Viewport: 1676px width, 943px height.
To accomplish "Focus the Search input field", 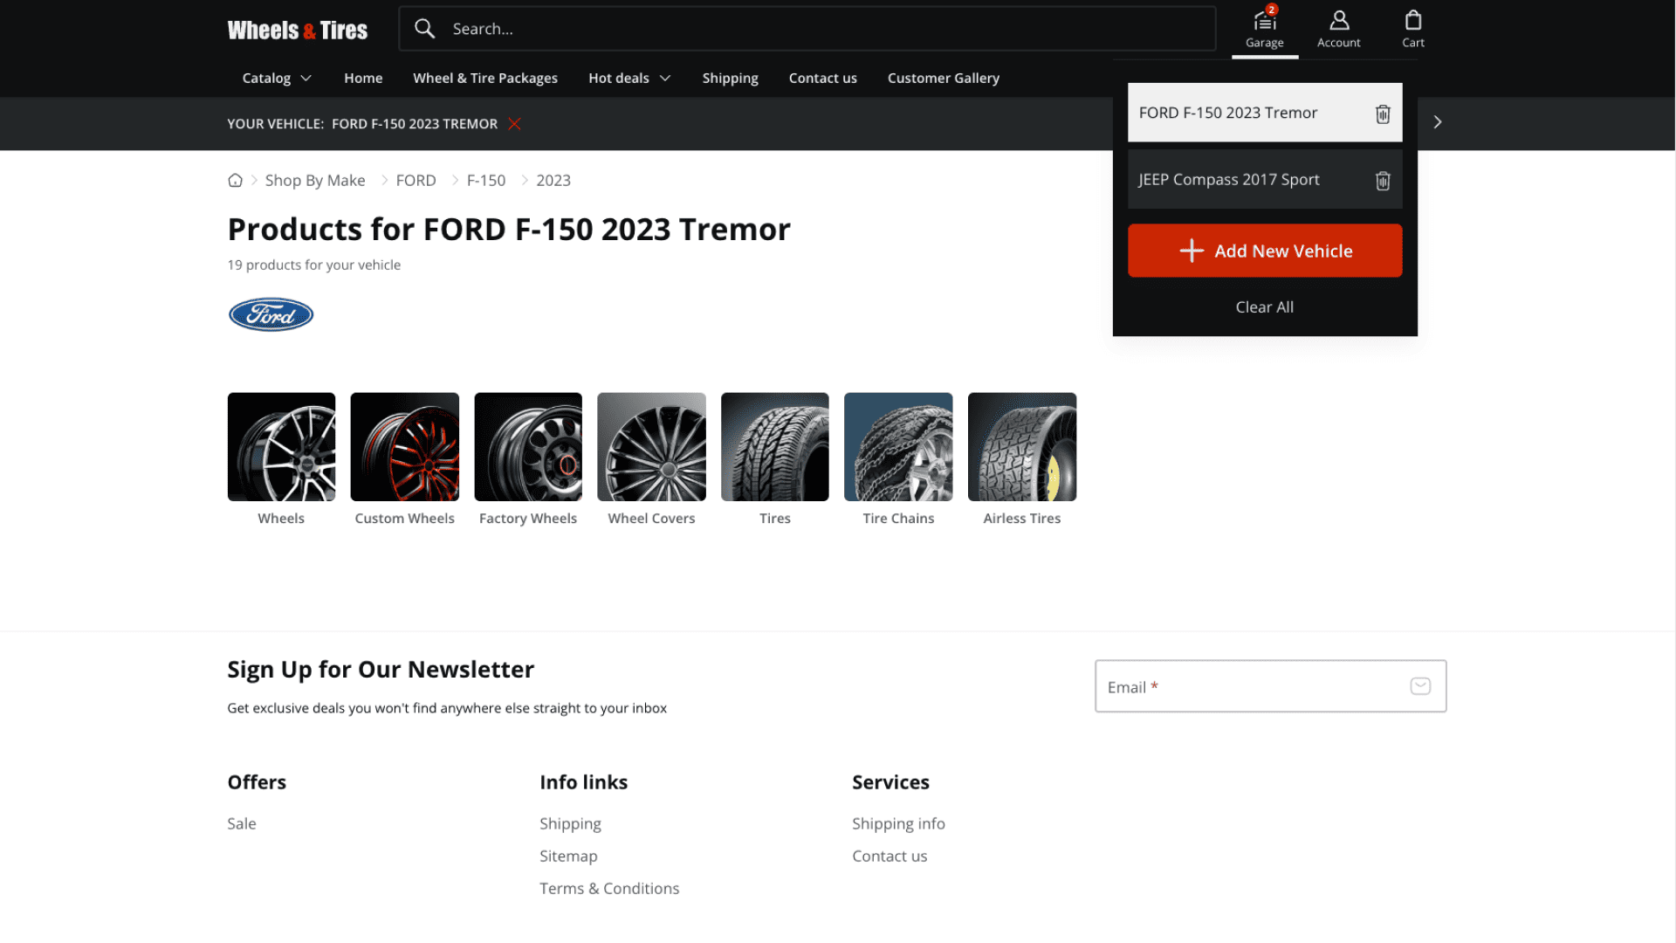I will click(x=807, y=29).
